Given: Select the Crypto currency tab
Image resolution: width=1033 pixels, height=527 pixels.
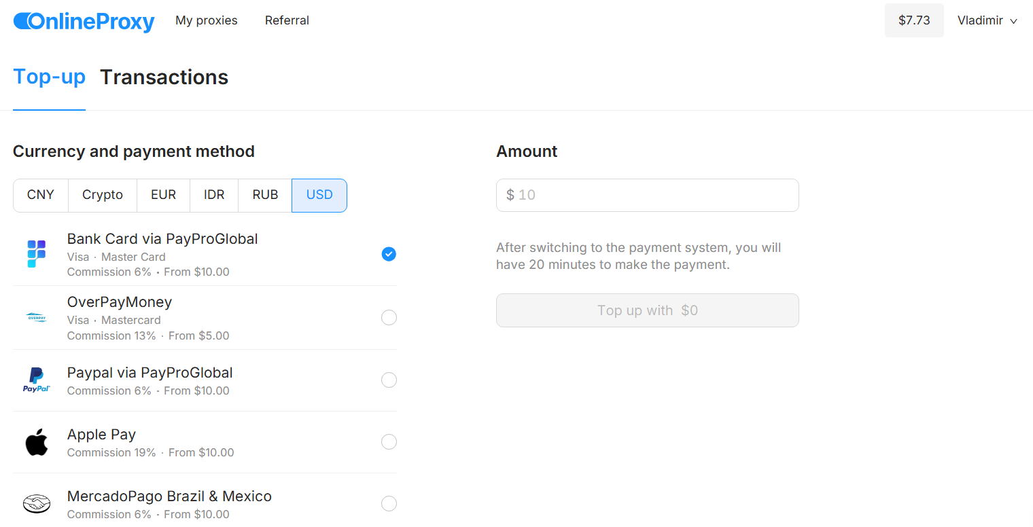Looking at the screenshot, I should 103,196.
